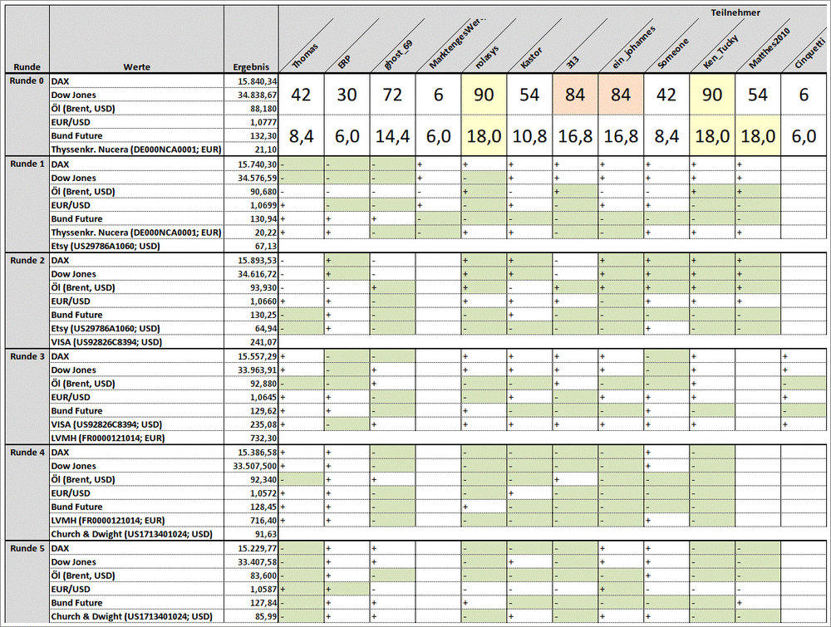
Task: Click Runde 4 Dow Jones result 33.507,500
Action: (251, 466)
